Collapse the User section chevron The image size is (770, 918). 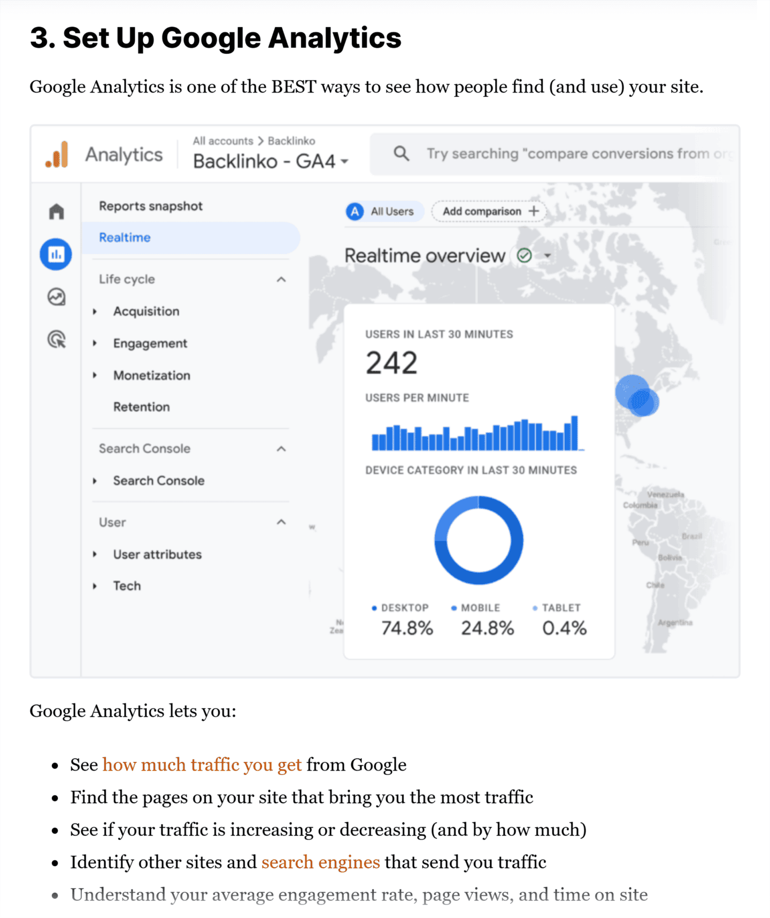click(281, 522)
